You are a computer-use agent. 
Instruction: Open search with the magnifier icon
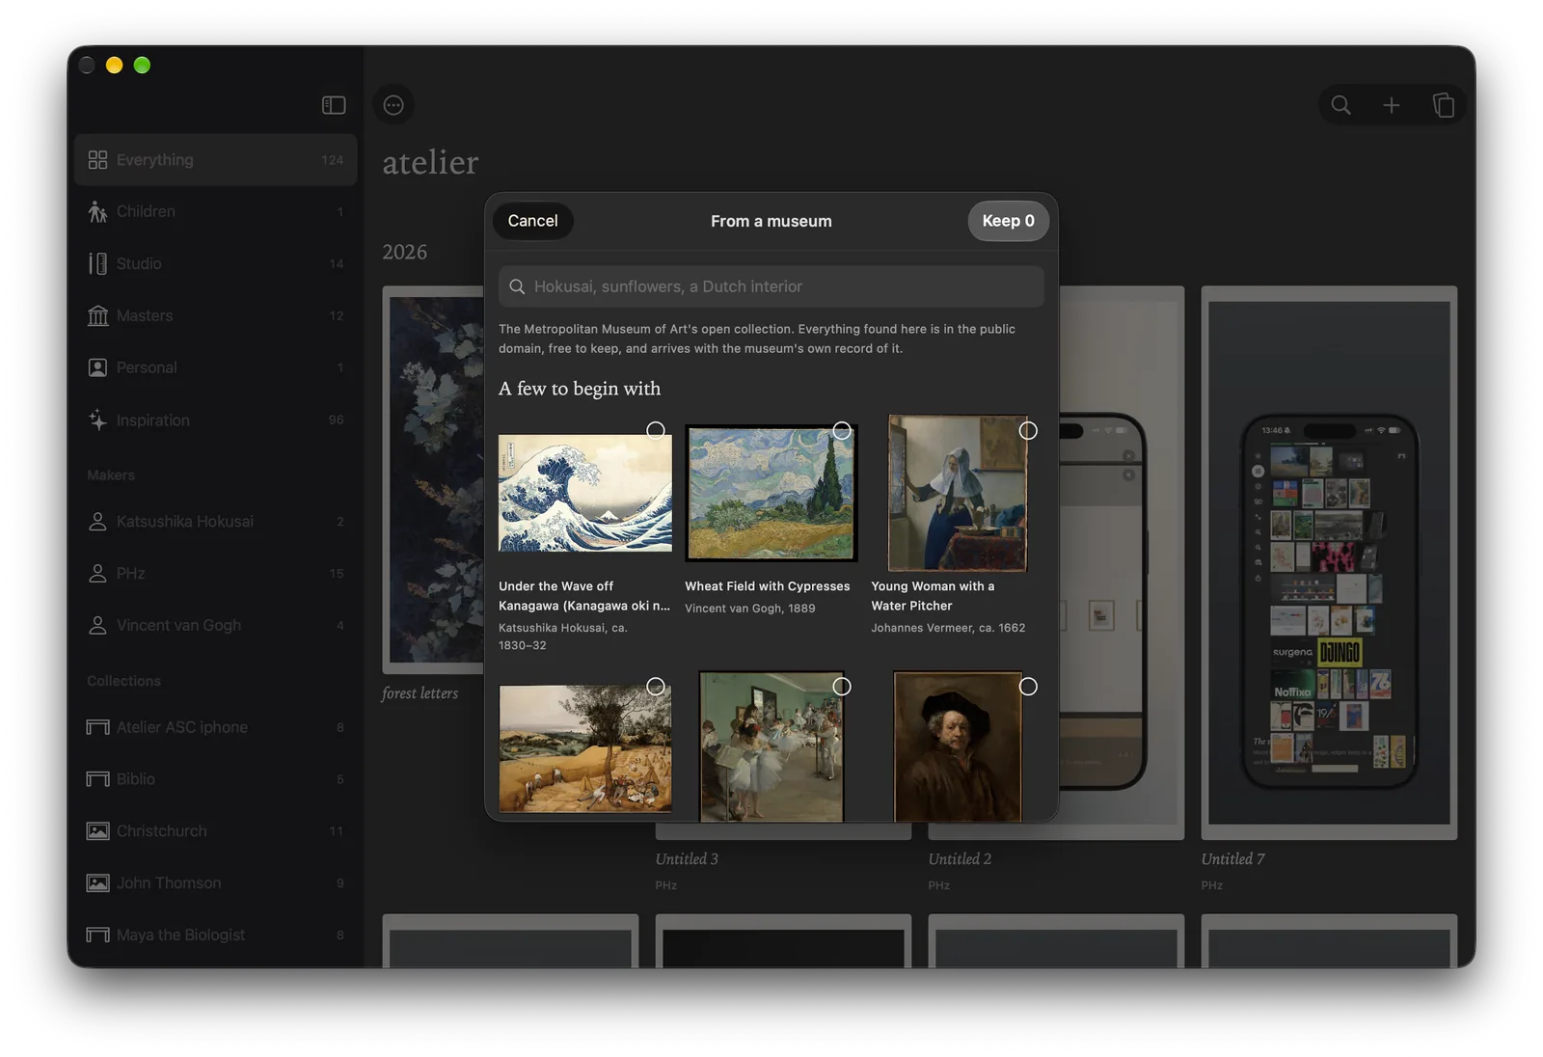(x=1340, y=105)
